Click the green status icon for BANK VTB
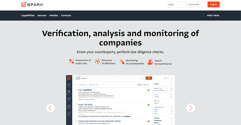Screen dimensions: 241x125 [149, 105]
